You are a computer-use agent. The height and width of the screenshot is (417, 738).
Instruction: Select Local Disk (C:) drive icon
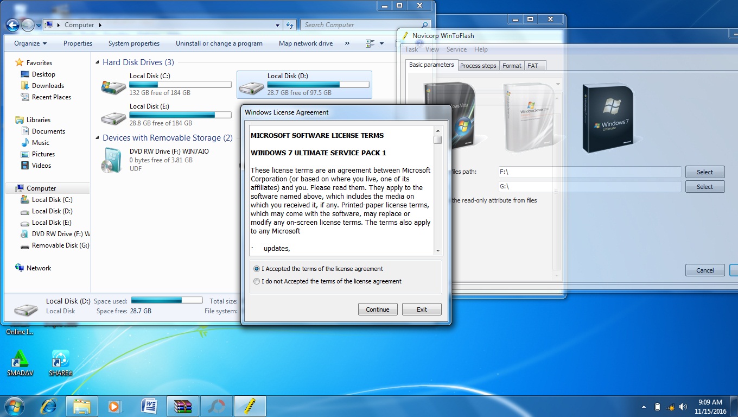(x=113, y=86)
